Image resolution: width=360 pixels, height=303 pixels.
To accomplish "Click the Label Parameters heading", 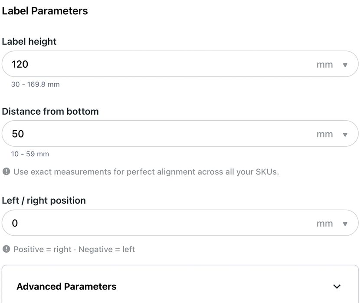I will tap(45, 11).
